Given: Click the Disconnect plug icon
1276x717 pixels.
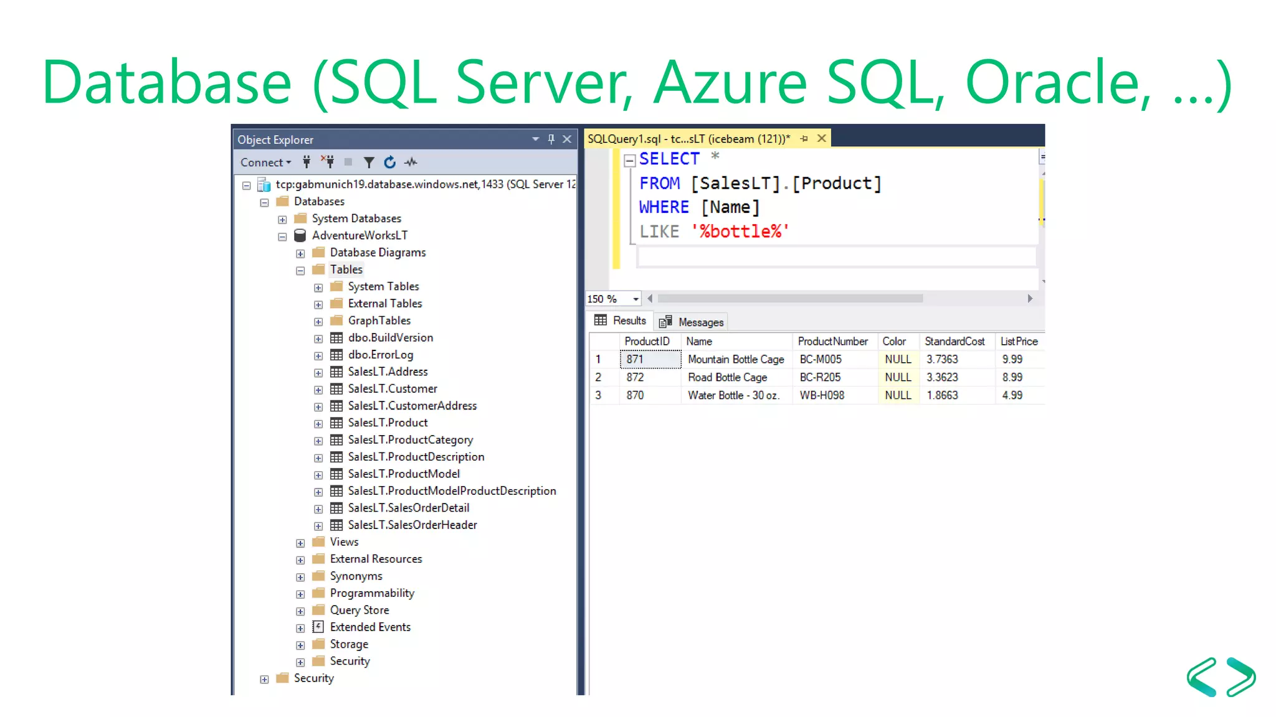Looking at the screenshot, I should pyautogui.click(x=328, y=162).
